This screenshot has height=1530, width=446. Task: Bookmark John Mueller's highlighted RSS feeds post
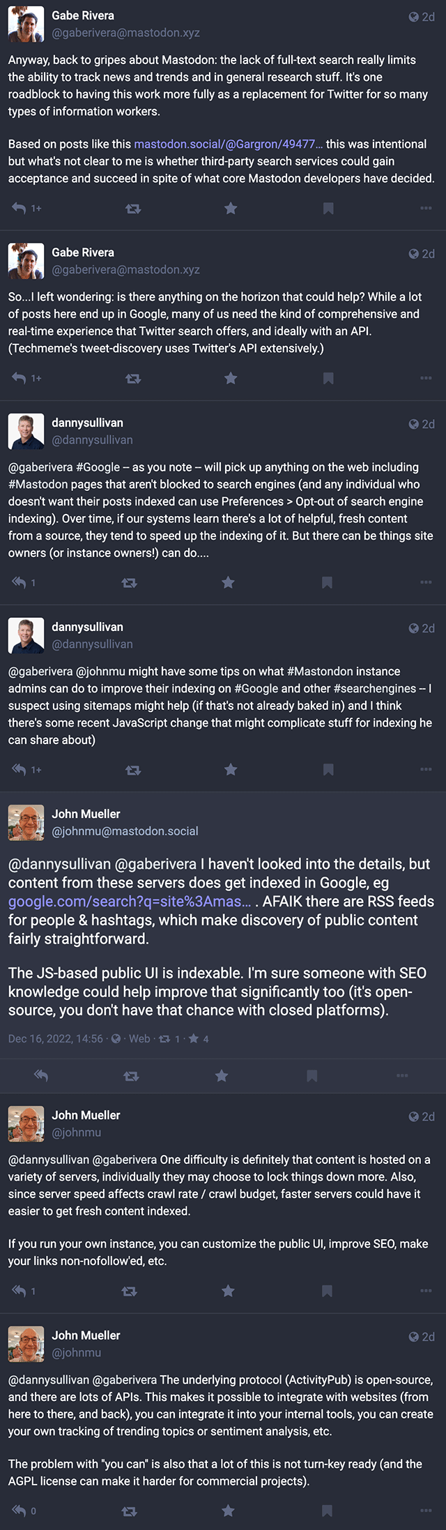312,1075
